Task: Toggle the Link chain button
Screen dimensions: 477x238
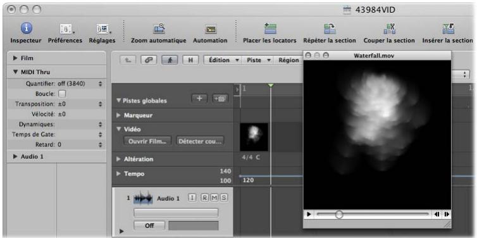Action: pyautogui.click(x=149, y=60)
